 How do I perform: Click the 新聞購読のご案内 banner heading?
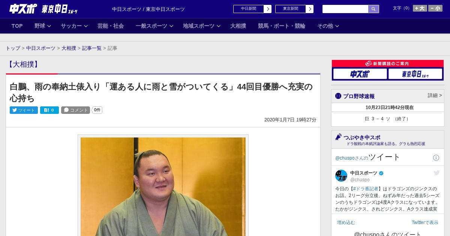coord(387,64)
